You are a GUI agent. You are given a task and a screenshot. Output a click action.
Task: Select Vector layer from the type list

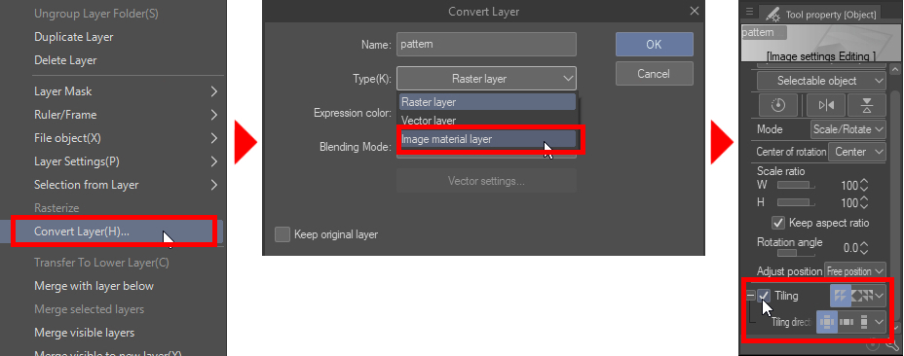coord(487,121)
